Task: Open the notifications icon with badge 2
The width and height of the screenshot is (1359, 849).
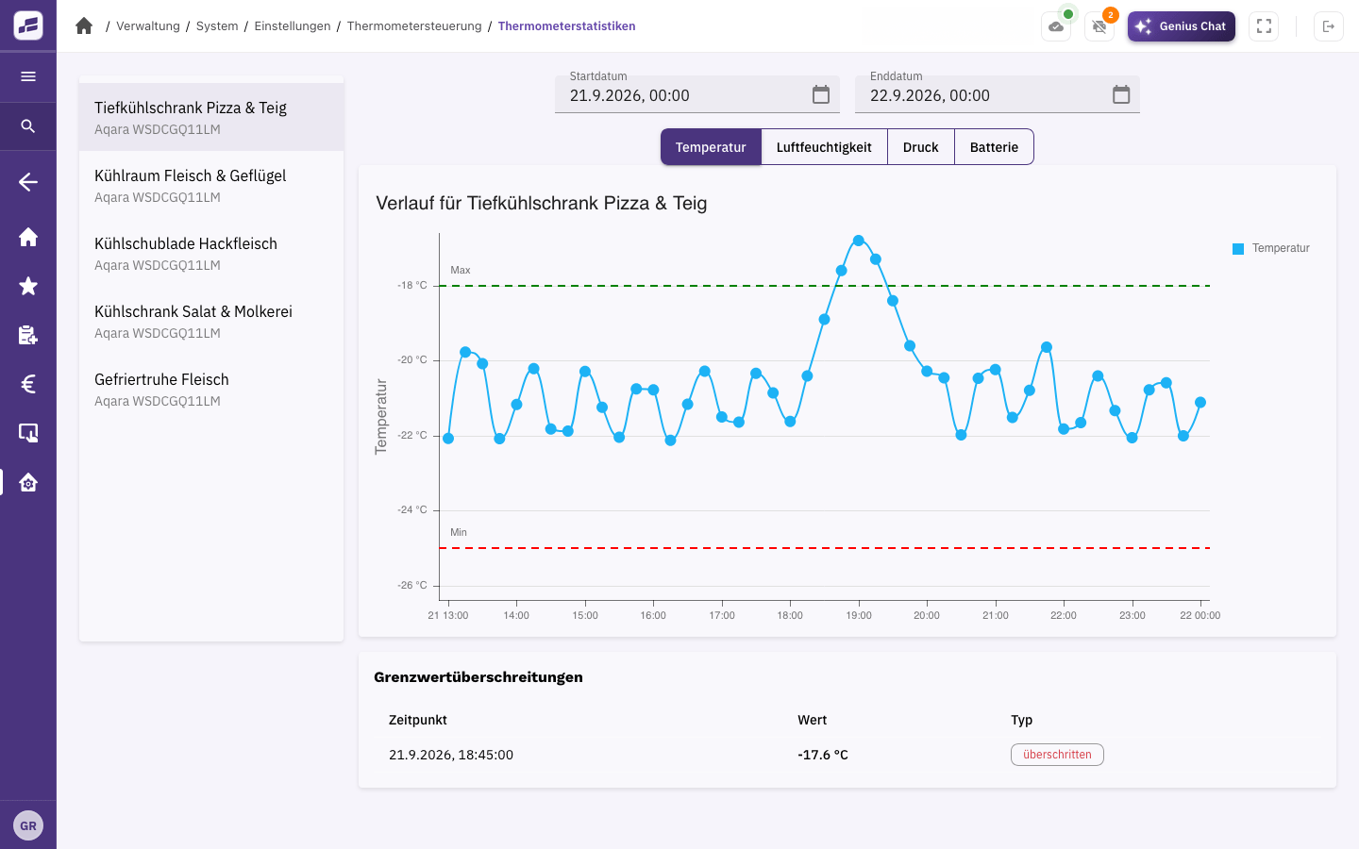Action: pyautogui.click(x=1099, y=26)
